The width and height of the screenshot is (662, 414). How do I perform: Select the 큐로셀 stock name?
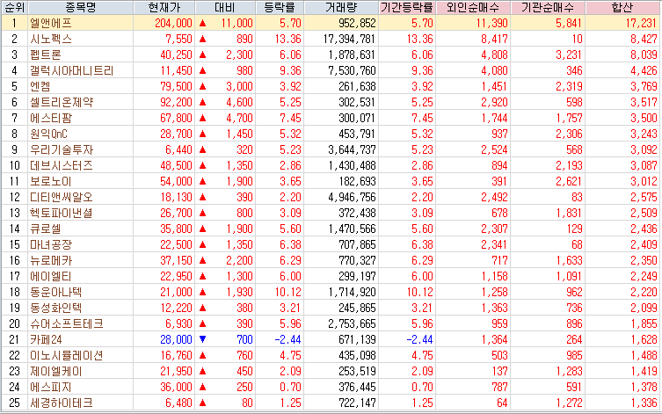click(46, 229)
